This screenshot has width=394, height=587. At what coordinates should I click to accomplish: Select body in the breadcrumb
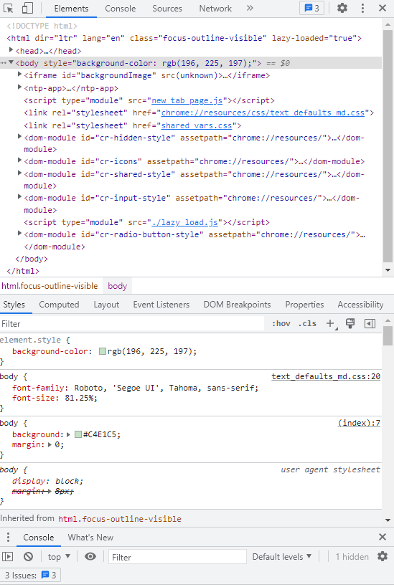pyautogui.click(x=117, y=286)
